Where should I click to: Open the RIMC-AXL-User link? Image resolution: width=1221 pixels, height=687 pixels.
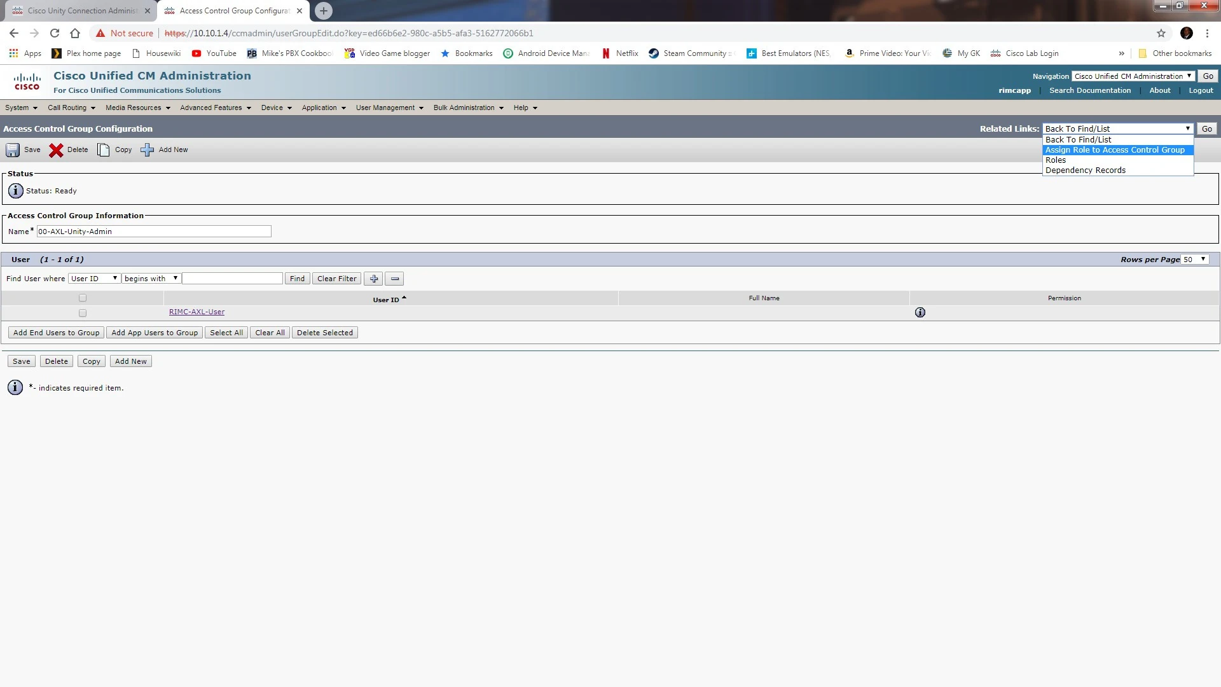(197, 312)
